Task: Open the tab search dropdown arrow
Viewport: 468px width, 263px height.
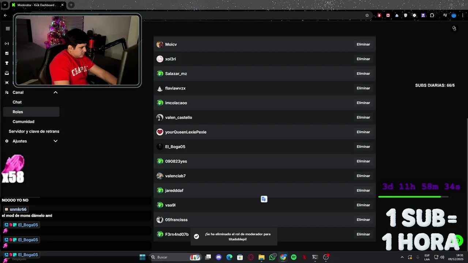Action: tap(5, 5)
